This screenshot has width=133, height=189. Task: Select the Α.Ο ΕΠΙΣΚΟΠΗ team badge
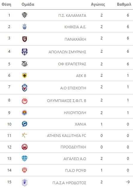click(x=25, y=88)
